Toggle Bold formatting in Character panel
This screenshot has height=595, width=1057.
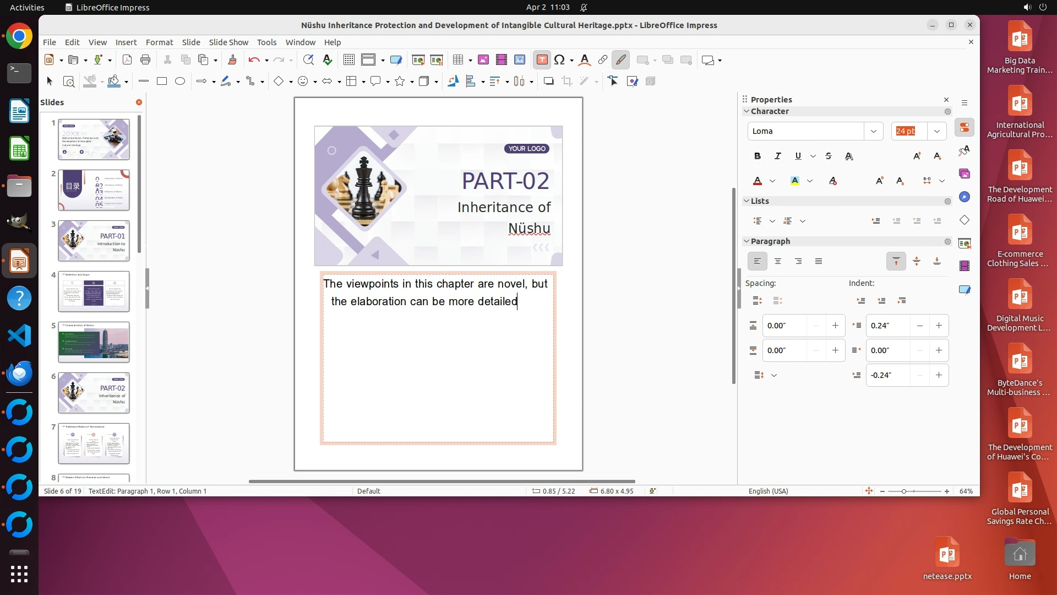click(x=757, y=156)
